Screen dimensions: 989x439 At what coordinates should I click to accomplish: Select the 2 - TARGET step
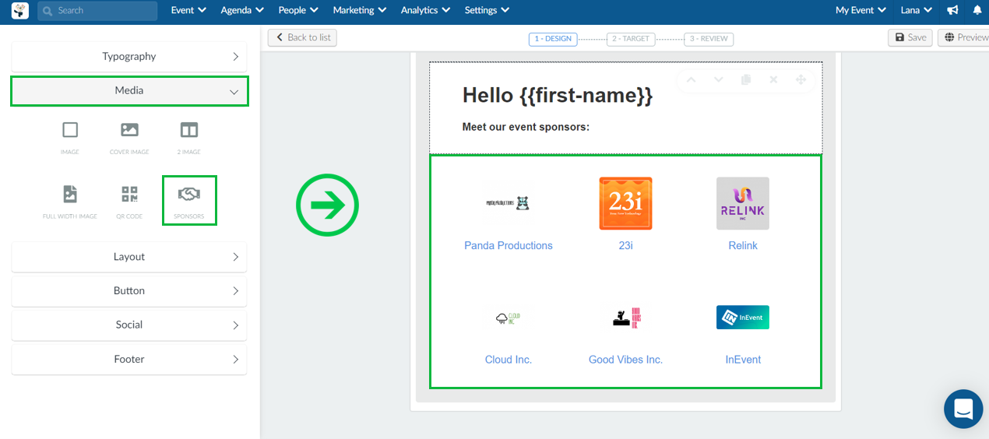click(x=631, y=39)
